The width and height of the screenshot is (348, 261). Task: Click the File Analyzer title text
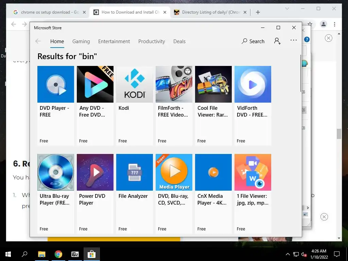pos(133,196)
